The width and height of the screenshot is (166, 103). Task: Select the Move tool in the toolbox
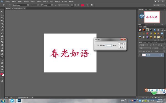(x=2, y=12)
